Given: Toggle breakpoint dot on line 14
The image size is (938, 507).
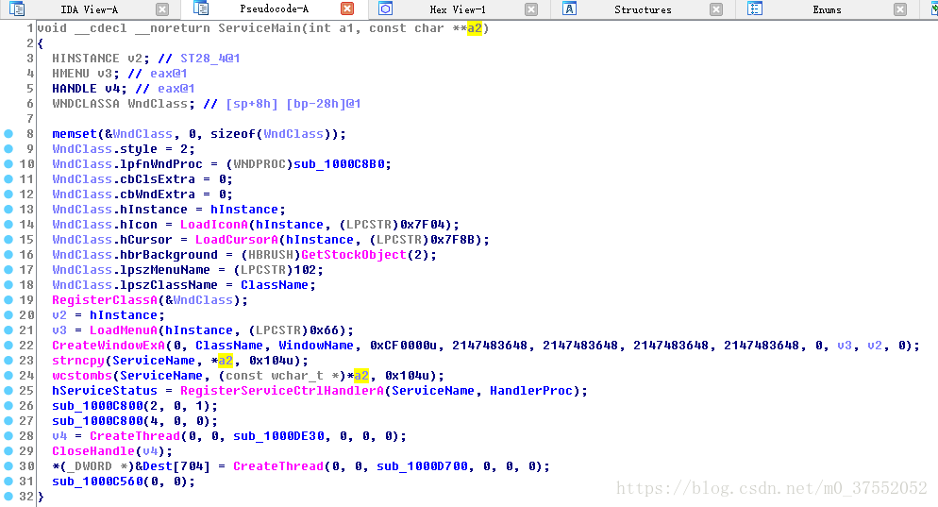Looking at the screenshot, I should [8, 224].
